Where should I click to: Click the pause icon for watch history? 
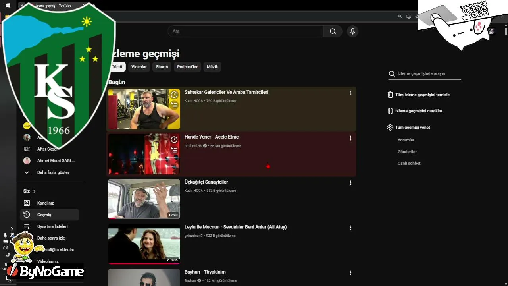(x=390, y=111)
